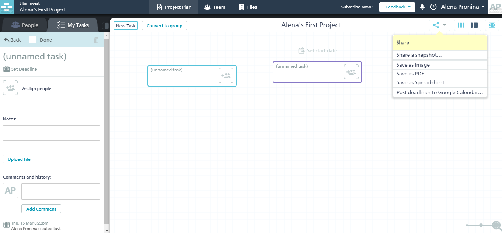Viewport: 502px width, 233px height.
Task: Click the app logo icon at top-left
Action: pos(7,7)
